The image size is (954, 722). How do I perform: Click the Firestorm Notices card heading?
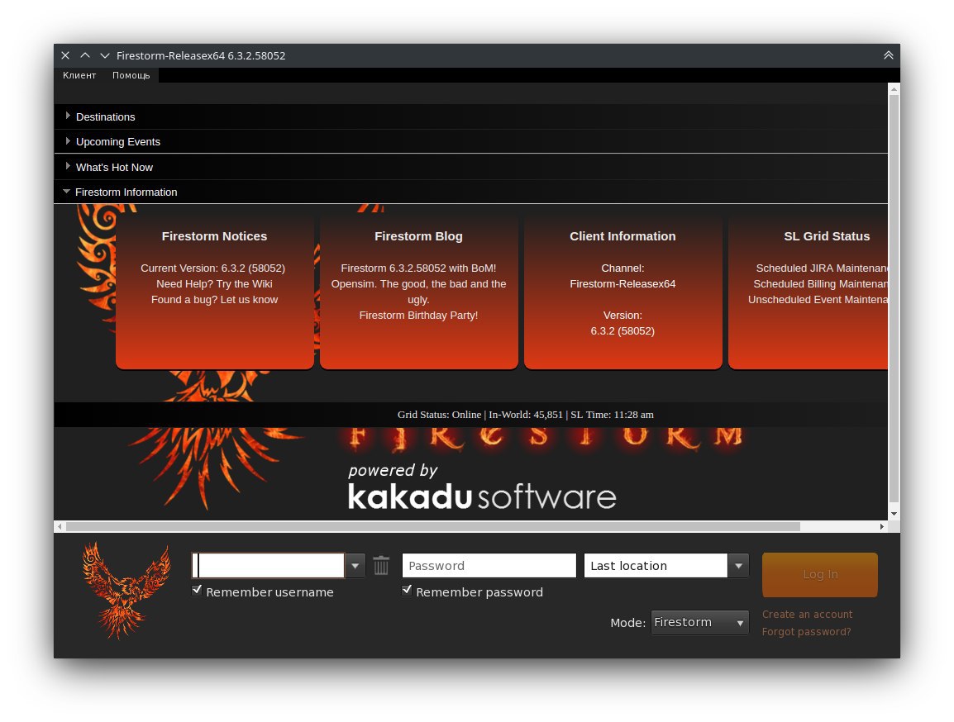click(x=214, y=236)
